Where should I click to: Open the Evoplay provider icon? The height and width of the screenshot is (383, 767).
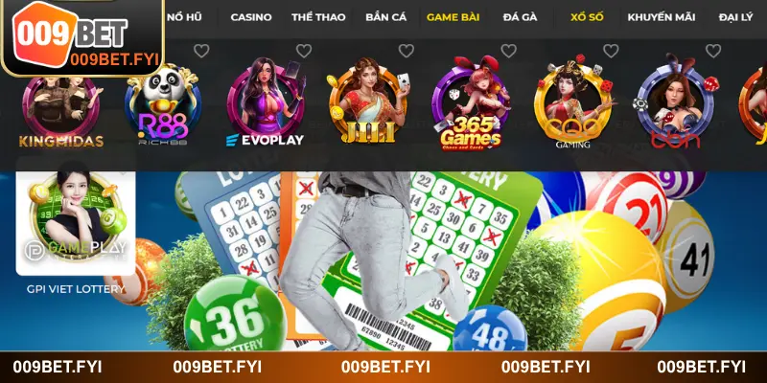[266, 102]
